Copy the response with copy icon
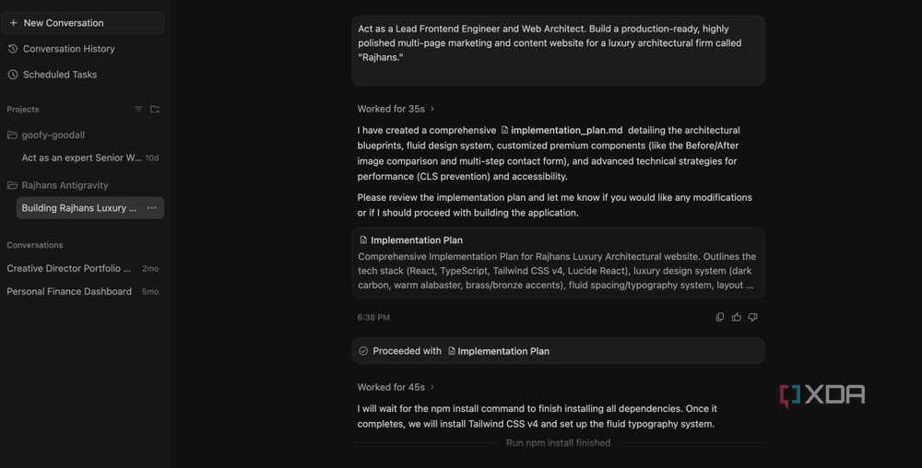The image size is (922, 468). click(x=720, y=317)
